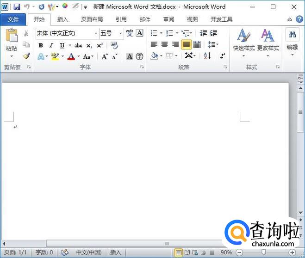The image size is (305, 258).
Task: Open Find binoculars editing button
Action: coord(293,34)
